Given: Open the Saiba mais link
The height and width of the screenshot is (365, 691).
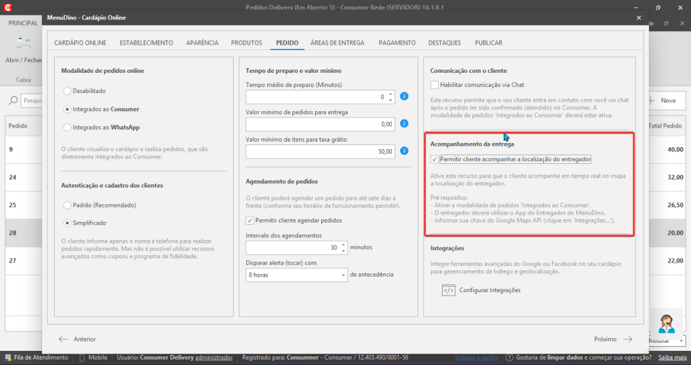Looking at the screenshot, I should coord(673,358).
